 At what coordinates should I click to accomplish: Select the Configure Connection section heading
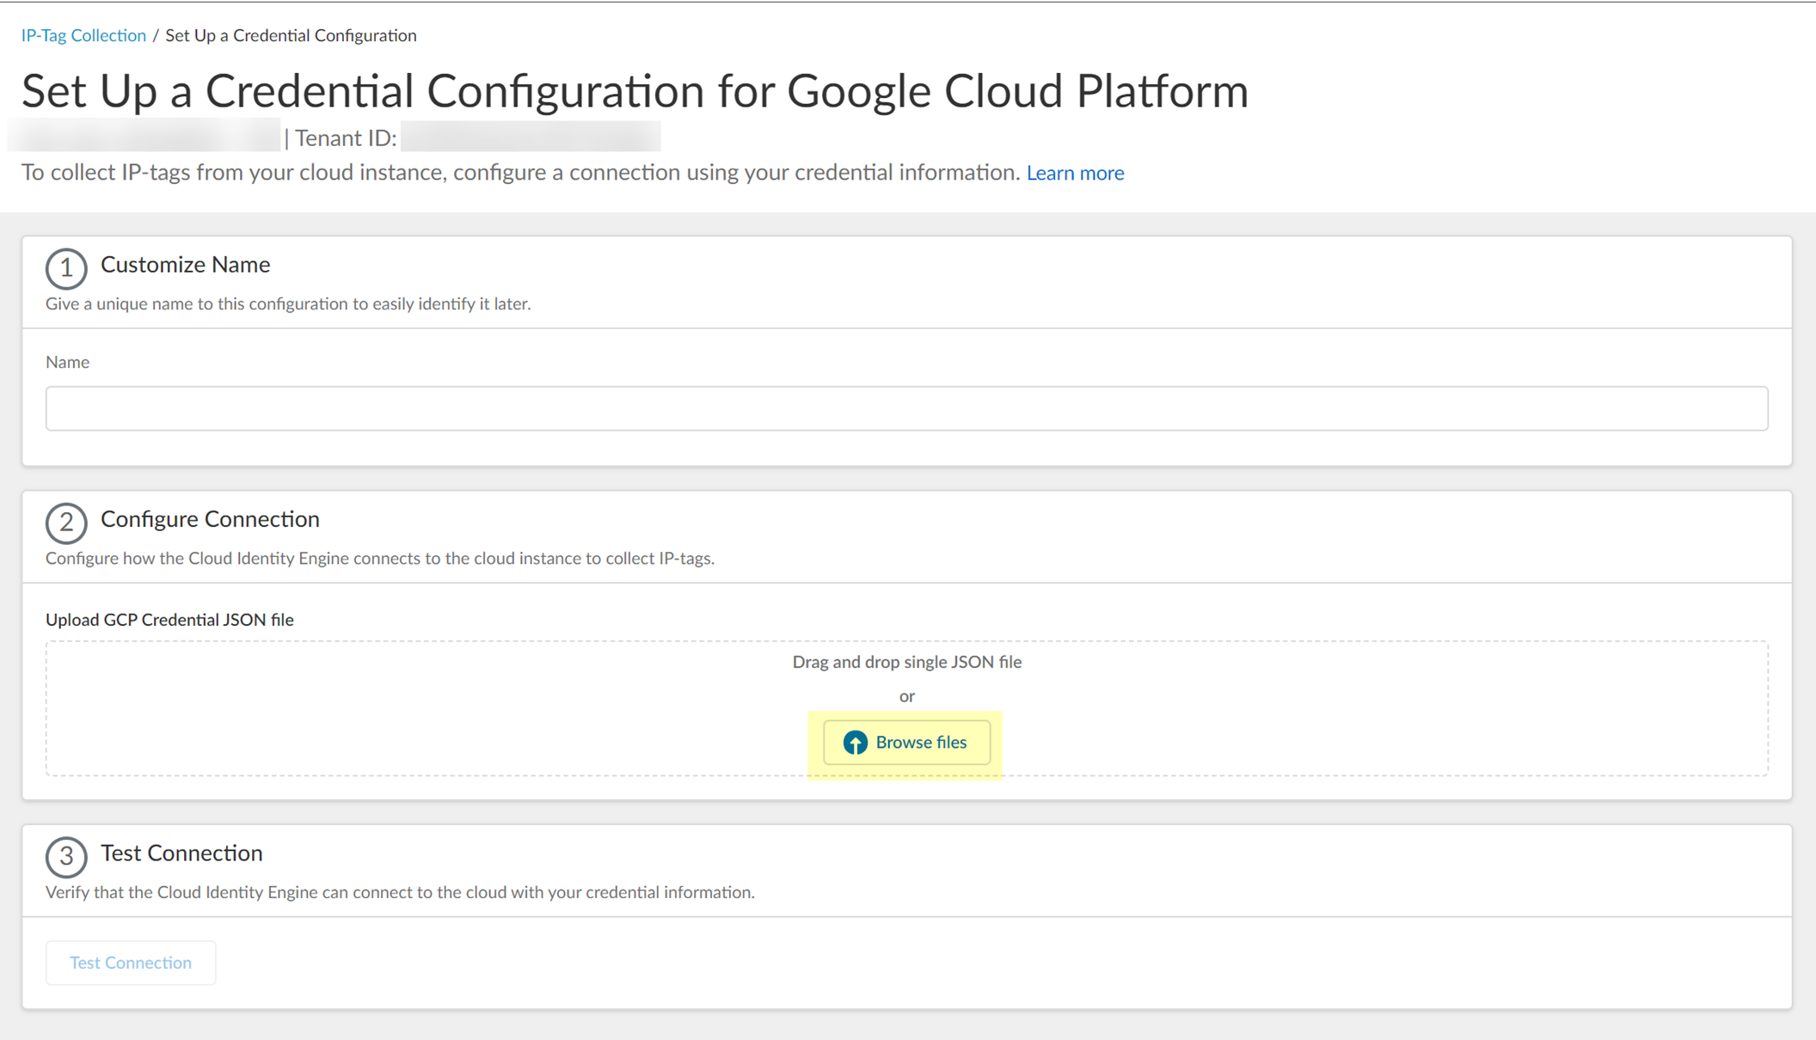coord(210,519)
